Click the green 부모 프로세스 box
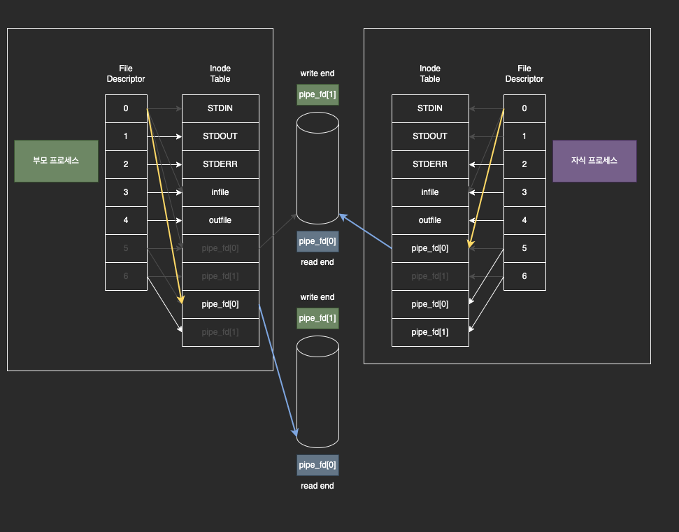Screen dimensions: 679x532 pos(56,161)
